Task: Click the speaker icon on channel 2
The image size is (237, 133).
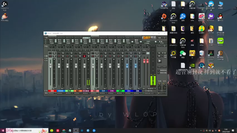Action: [63, 59]
